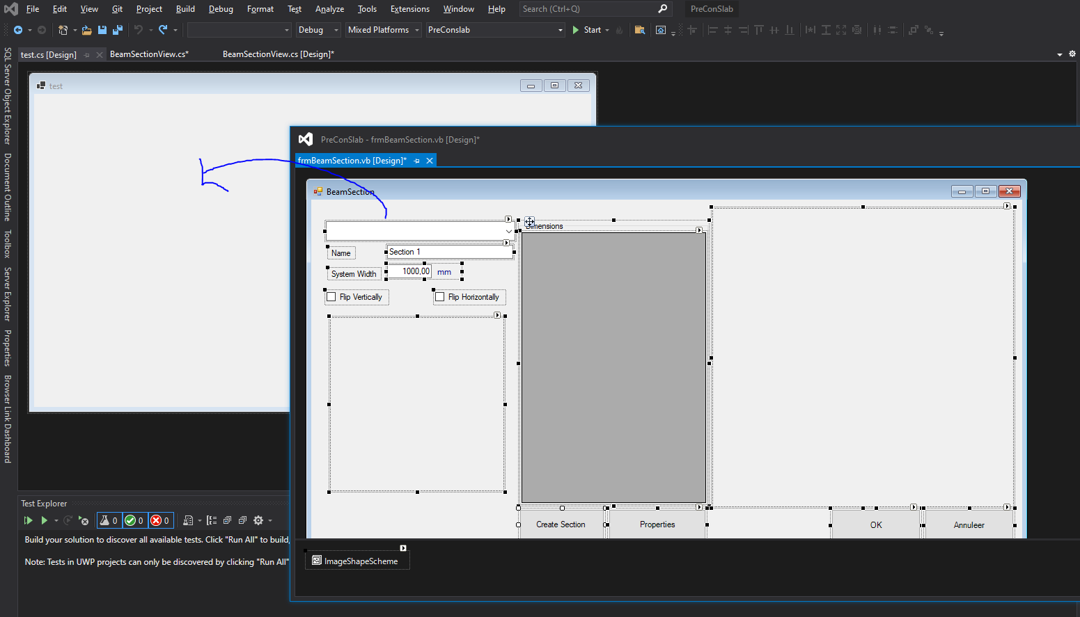Open the File menu
Screen dimensions: 1080x617
tap(33, 9)
